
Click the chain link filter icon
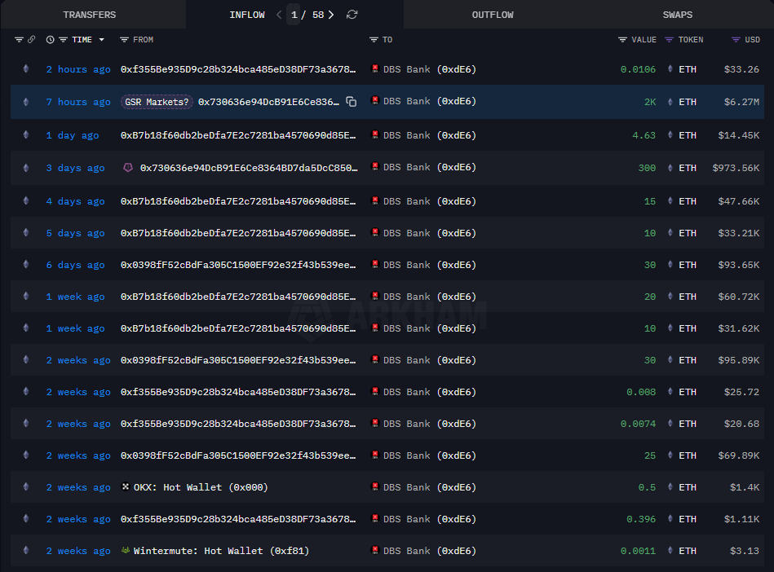coord(32,40)
